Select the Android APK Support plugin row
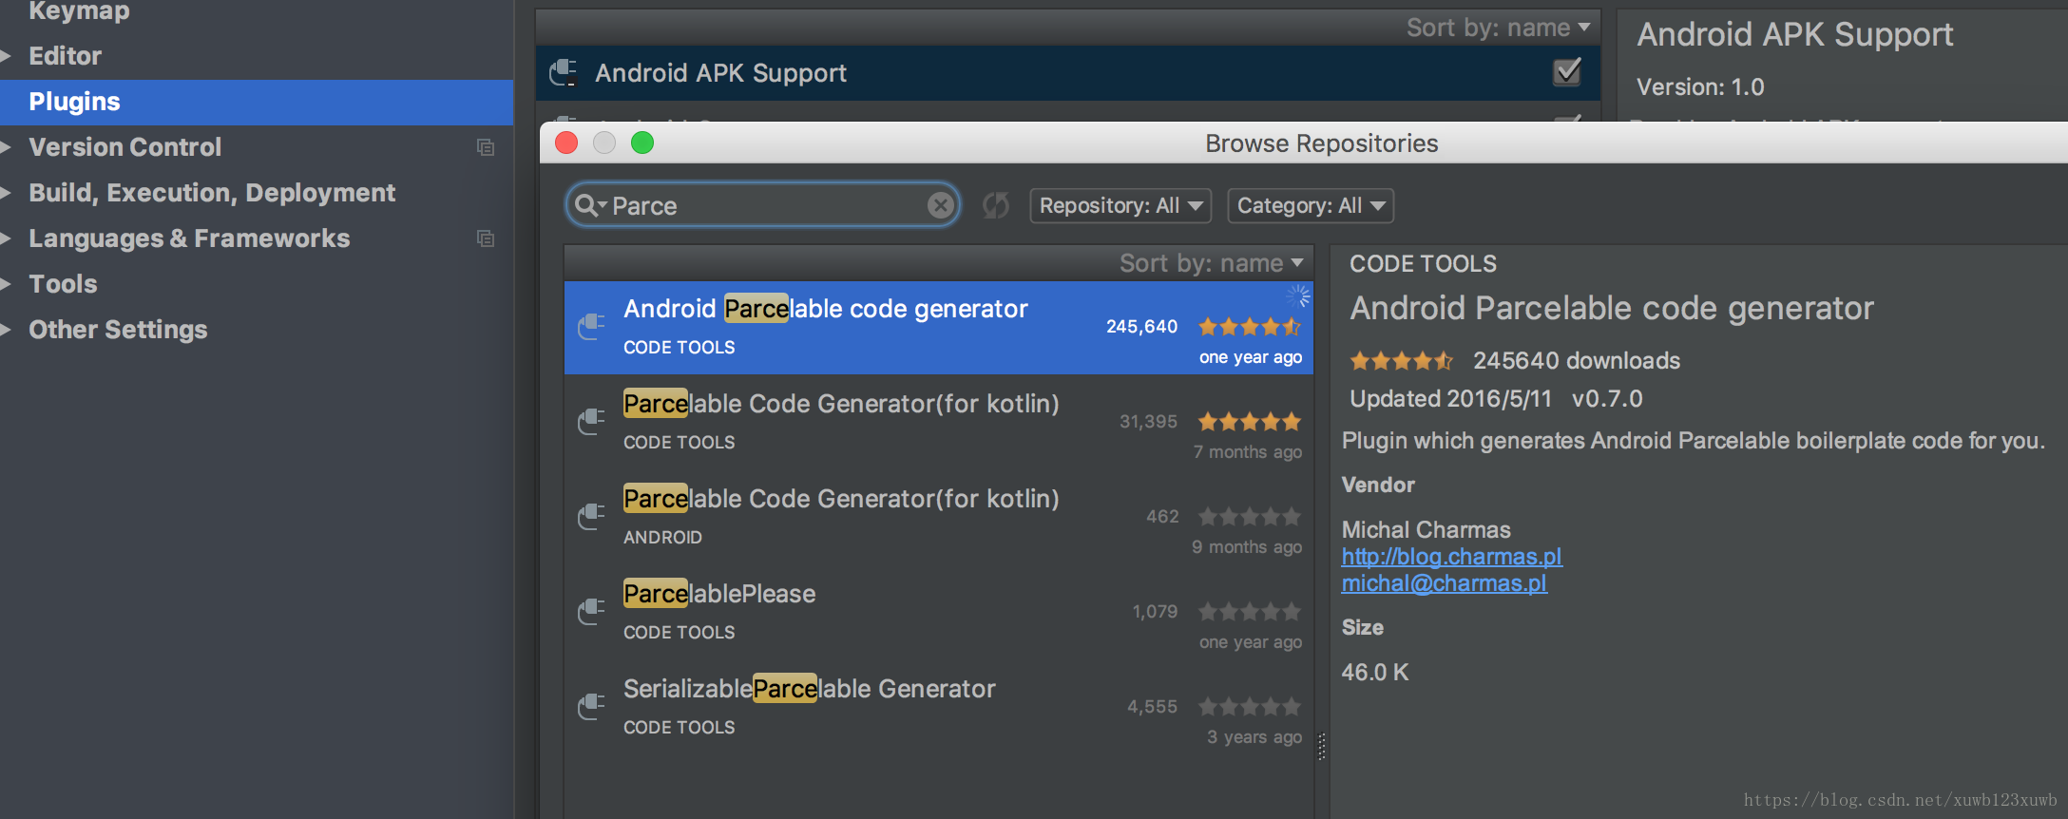Viewport: 2068px width, 819px height. tap(1068, 72)
